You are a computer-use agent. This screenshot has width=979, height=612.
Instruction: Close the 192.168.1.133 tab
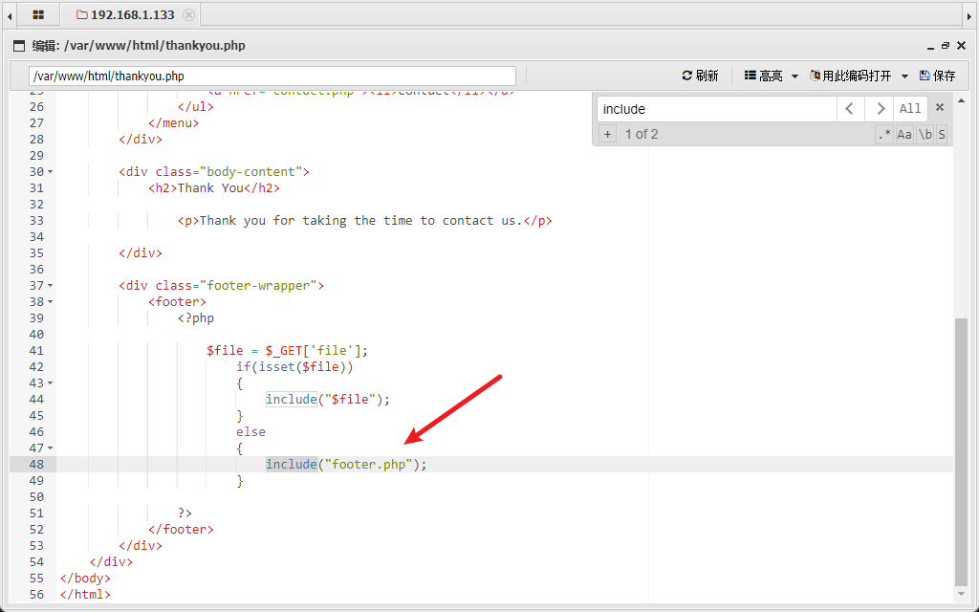188,15
